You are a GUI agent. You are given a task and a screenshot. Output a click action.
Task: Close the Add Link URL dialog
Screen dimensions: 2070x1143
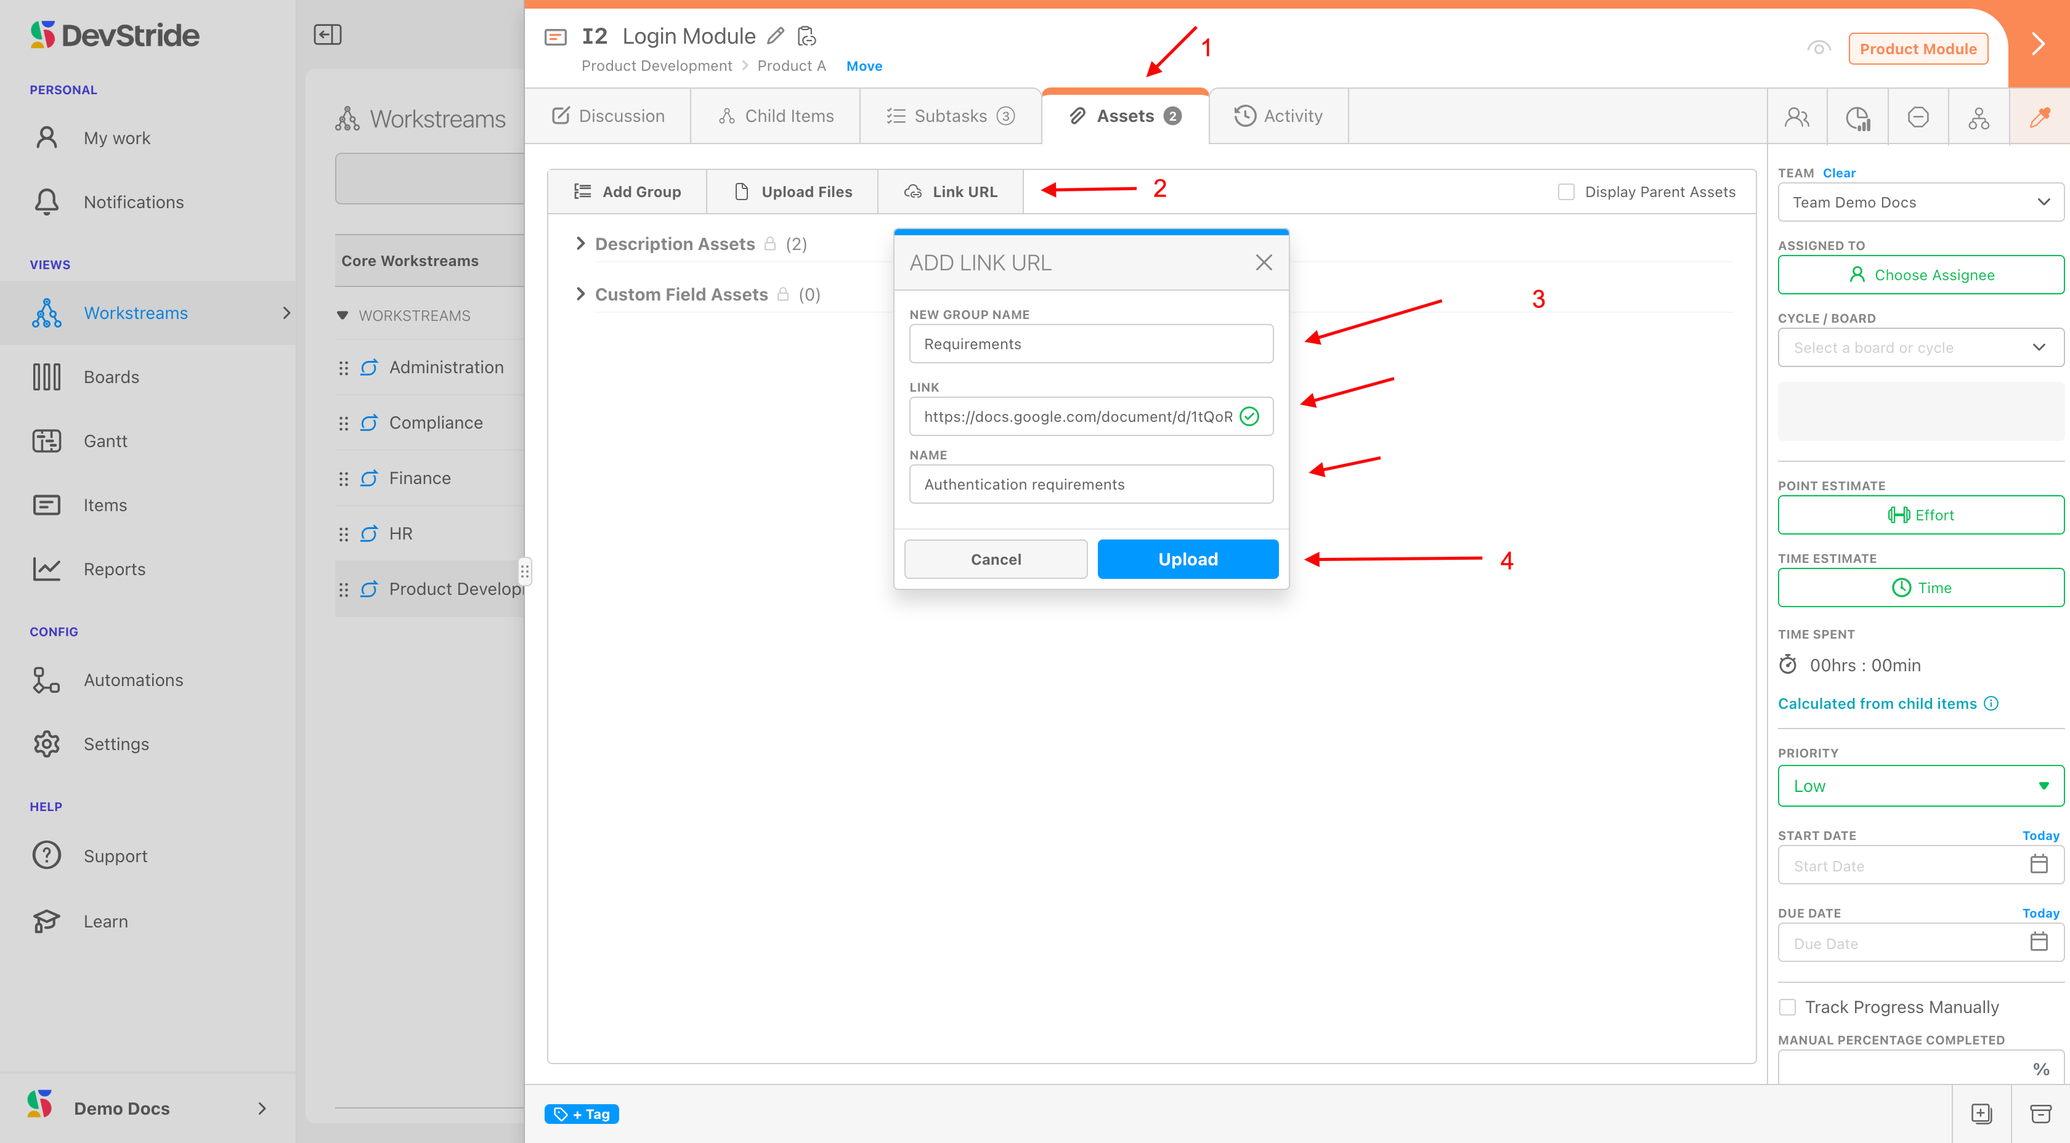click(x=1263, y=263)
